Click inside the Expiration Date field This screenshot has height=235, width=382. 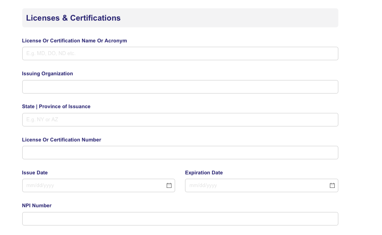tap(261, 185)
